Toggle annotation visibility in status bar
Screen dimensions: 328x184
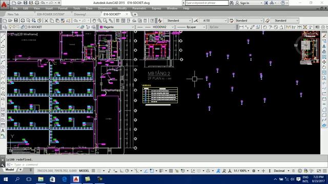tap(218, 171)
